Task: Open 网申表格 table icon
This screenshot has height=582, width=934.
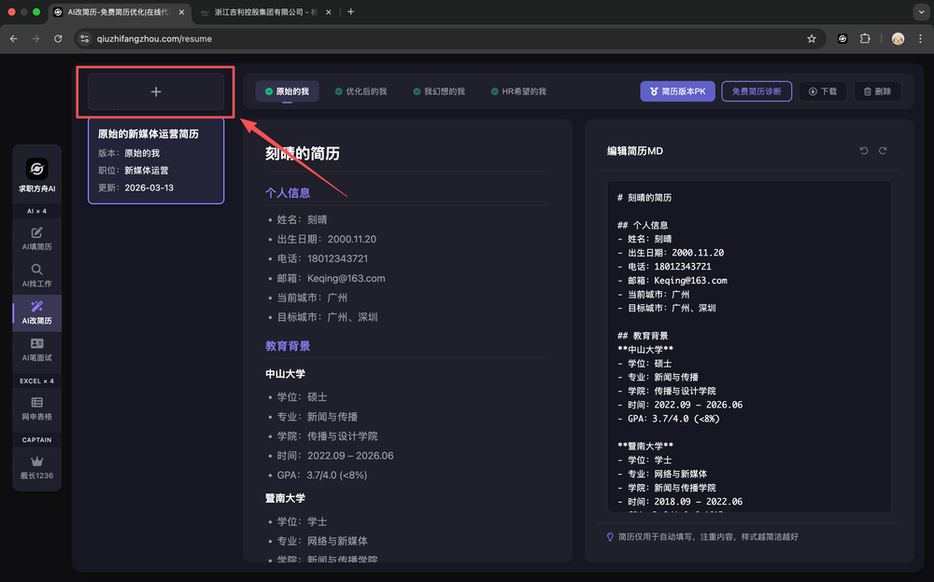Action: point(37,409)
